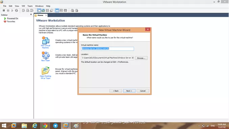This screenshot has width=229, height=129.
Task: Open Paint from the taskbar
Action: [x=76, y=126]
